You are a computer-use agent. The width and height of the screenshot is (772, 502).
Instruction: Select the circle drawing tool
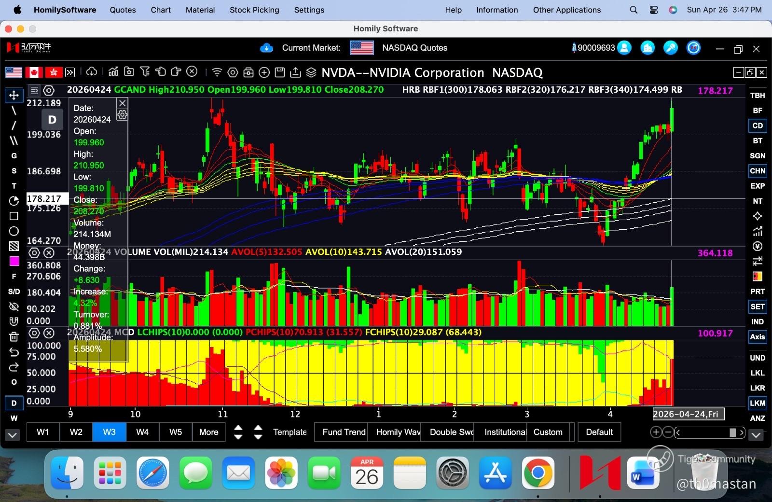click(x=14, y=231)
